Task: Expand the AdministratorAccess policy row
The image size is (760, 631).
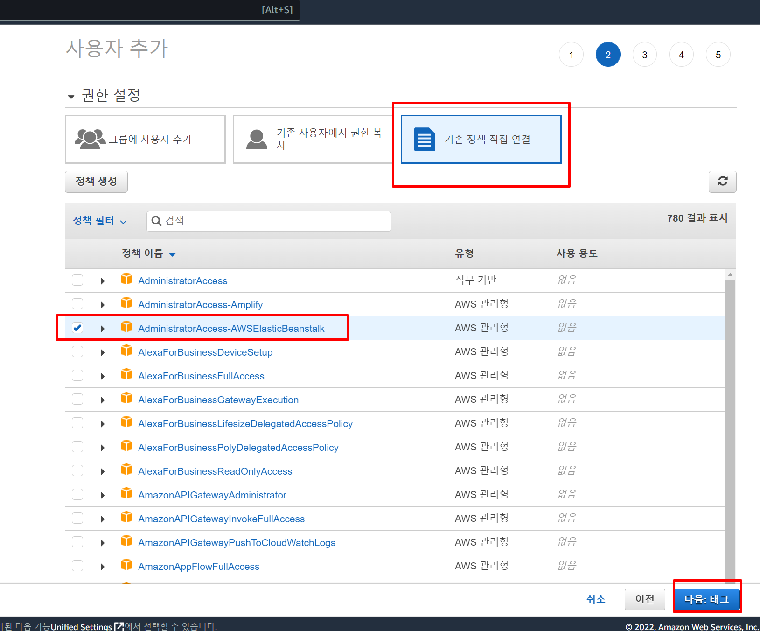Action: pos(102,281)
